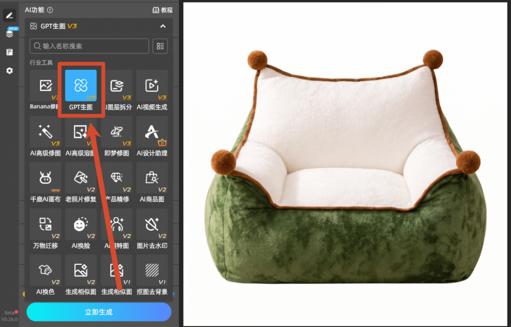Select the 万物迁移 tool
The image size is (511, 327).
(x=45, y=229)
